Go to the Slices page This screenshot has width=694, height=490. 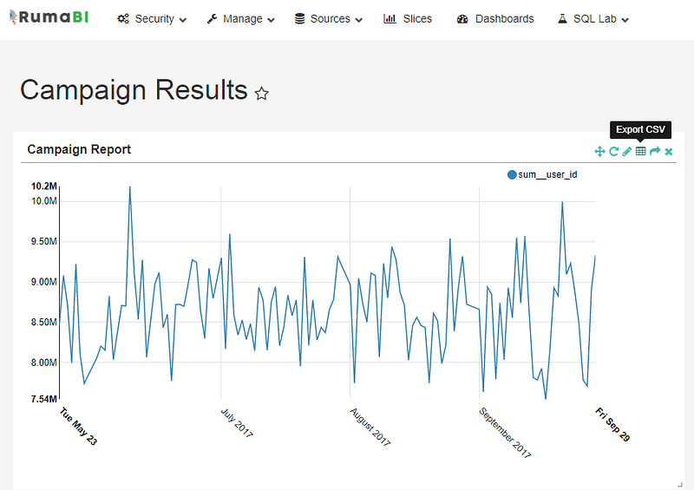click(x=408, y=19)
